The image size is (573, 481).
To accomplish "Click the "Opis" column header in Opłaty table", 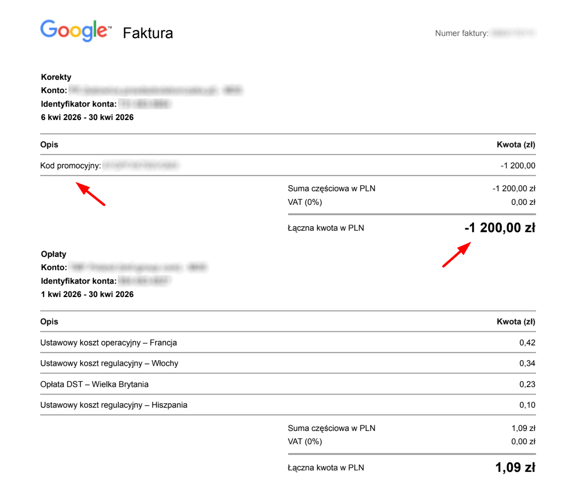I will tap(49, 322).
